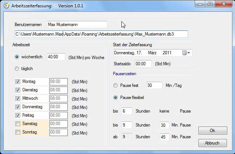
Task: Select the wöchentlich radio button
Action: point(17,57)
